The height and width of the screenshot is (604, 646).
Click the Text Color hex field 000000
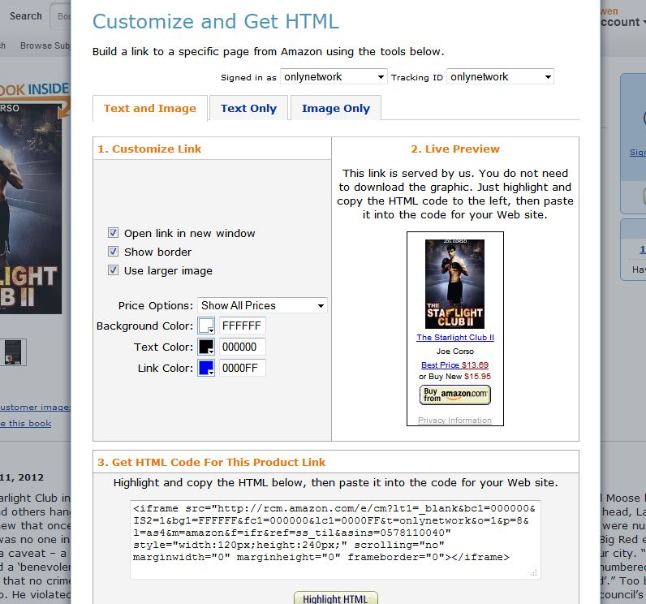(242, 347)
